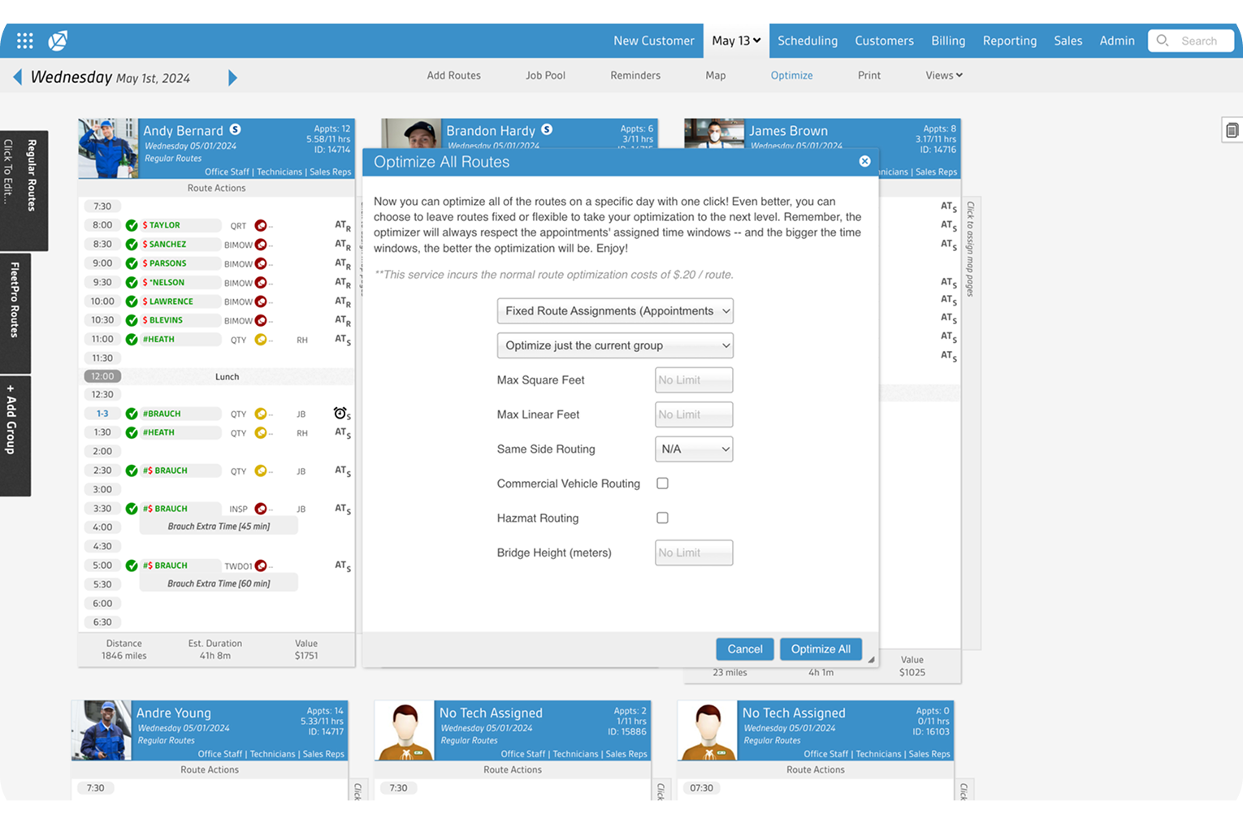Click Optimize in sub toolbar

(792, 76)
